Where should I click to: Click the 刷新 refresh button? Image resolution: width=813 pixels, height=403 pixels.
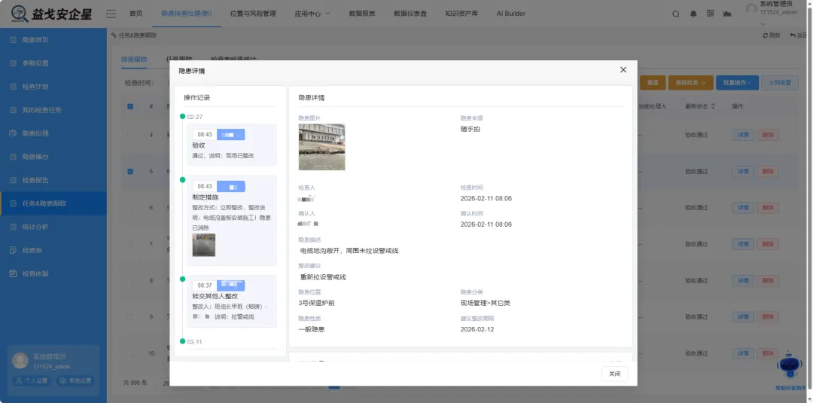click(772, 35)
